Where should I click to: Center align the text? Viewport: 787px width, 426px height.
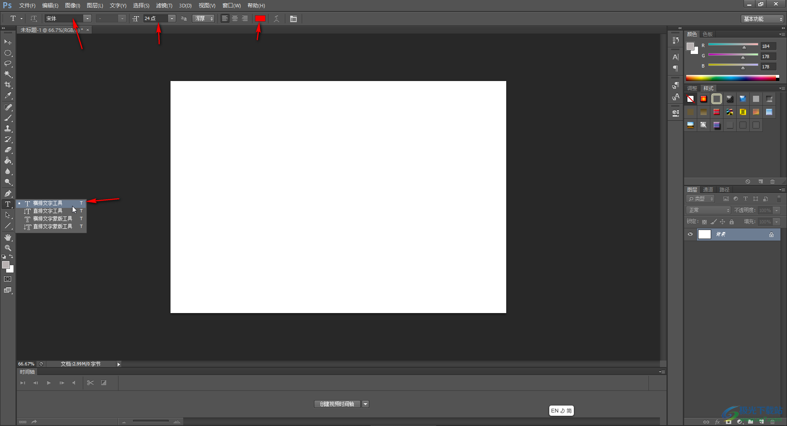[235, 18]
